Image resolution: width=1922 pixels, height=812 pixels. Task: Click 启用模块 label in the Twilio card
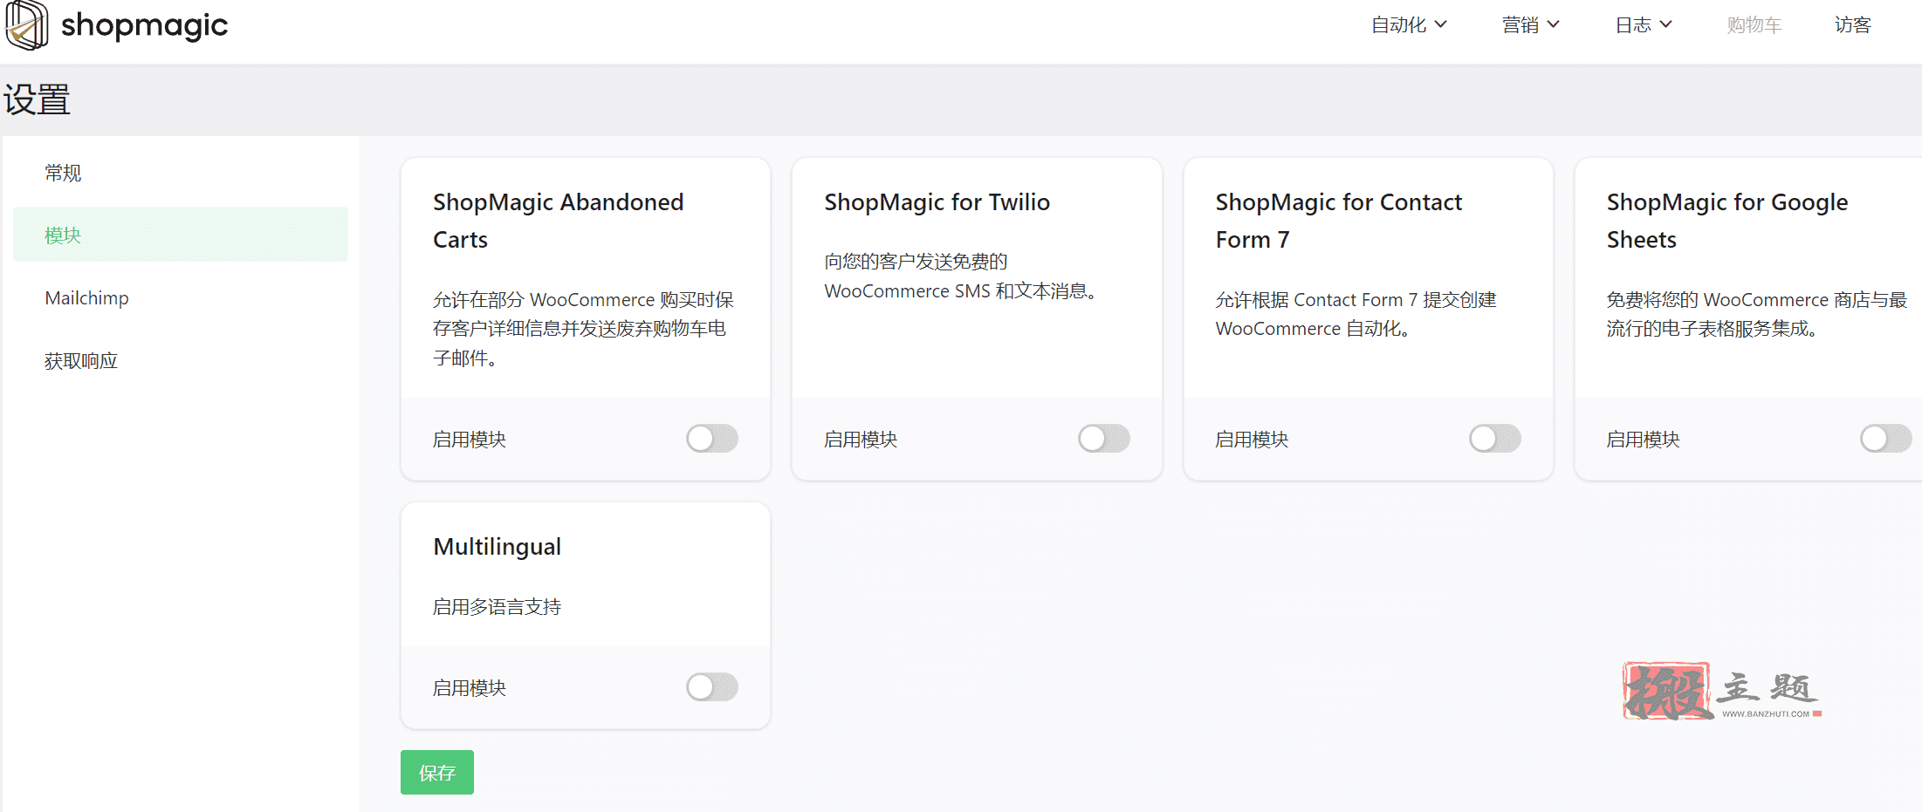[x=861, y=440]
